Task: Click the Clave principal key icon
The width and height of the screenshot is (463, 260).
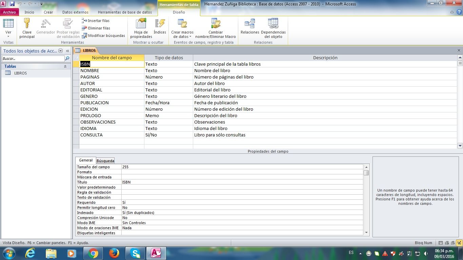Action: 27,24
